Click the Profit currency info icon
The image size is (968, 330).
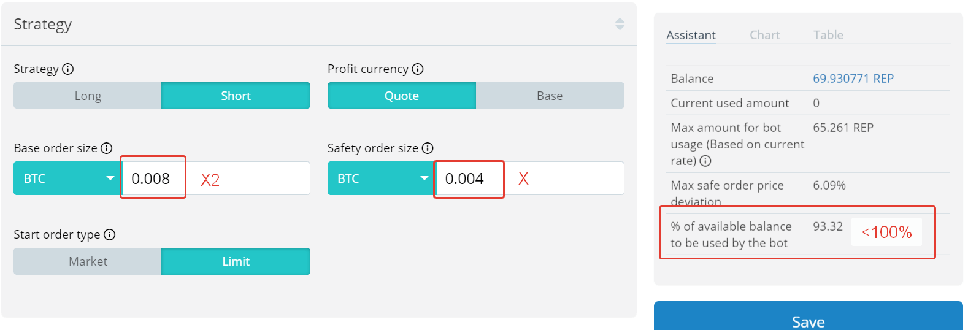[418, 69]
